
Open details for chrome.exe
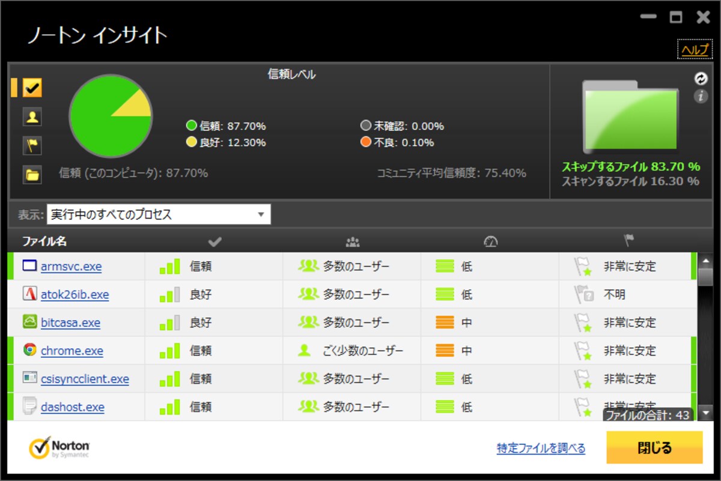72,351
